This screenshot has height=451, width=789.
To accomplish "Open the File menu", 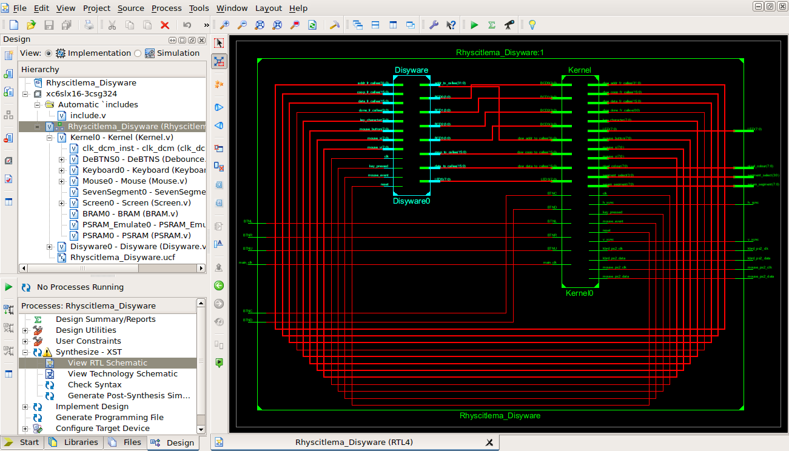I will pos(19,8).
